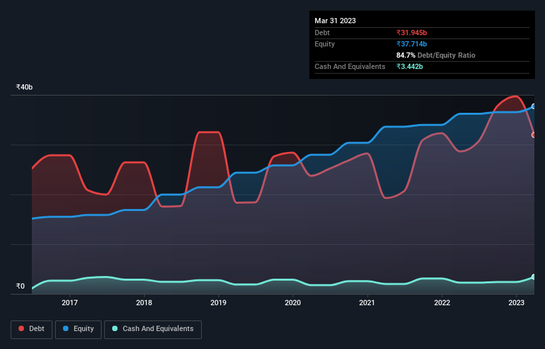Screen dimensions: 545x349
Task: Click the ₹37.714b equity value
Action: tap(412, 44)
